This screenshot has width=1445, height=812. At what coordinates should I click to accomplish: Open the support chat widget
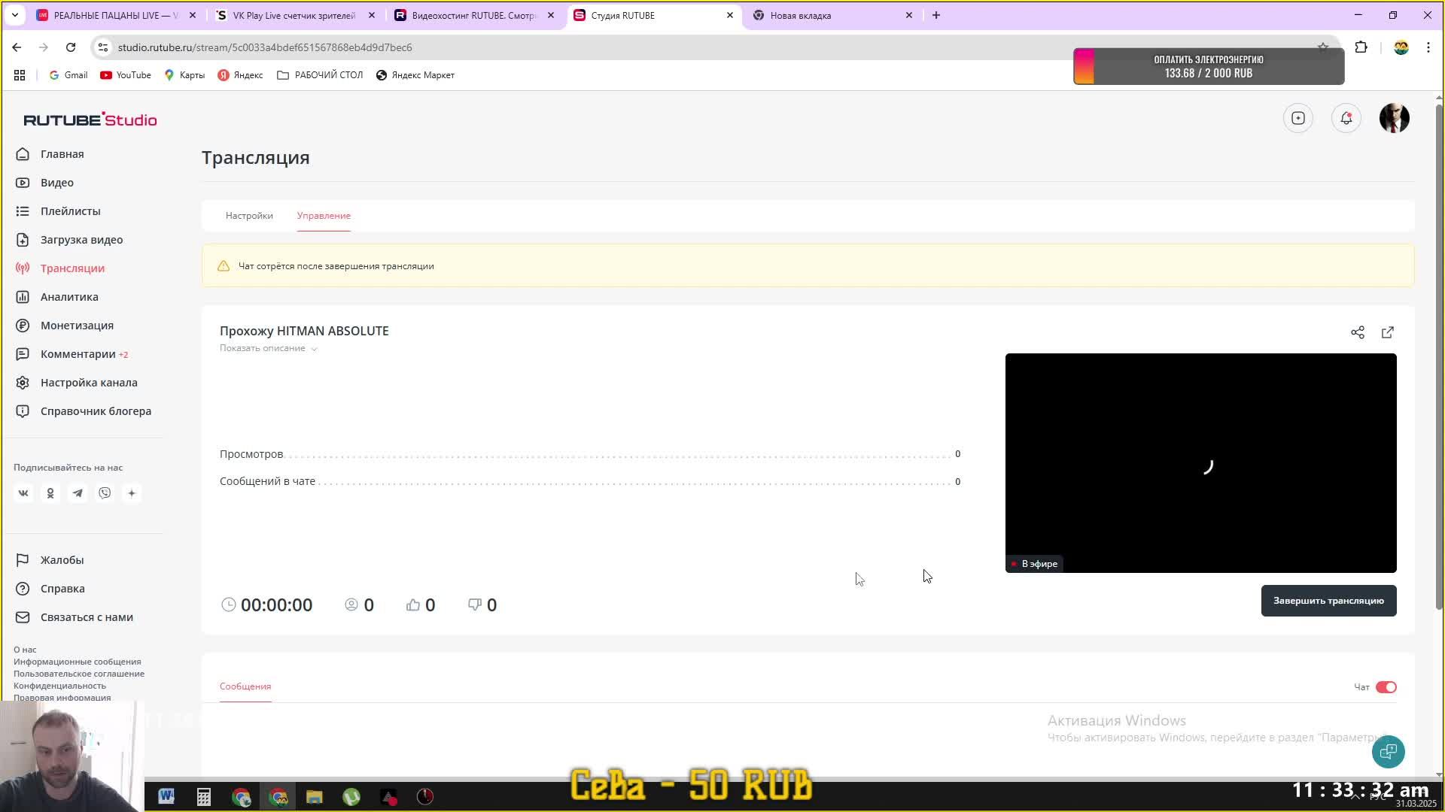click(x=1388, y=751)
